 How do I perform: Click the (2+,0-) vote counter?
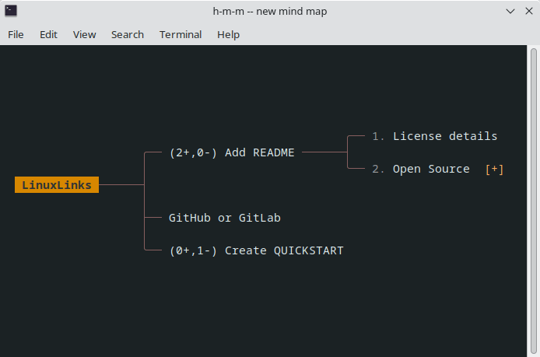click(193, 152)
